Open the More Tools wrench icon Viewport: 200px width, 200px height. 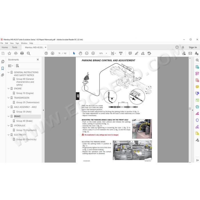click(197, 140)
